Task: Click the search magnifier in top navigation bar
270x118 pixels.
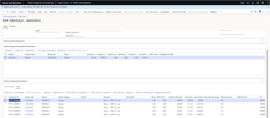Action: 248,3
